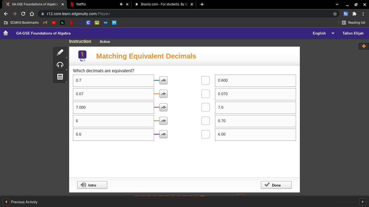This screenshot has width=369, height=207.
Task: Open the headphones audio tool
Action: (60, 65)
